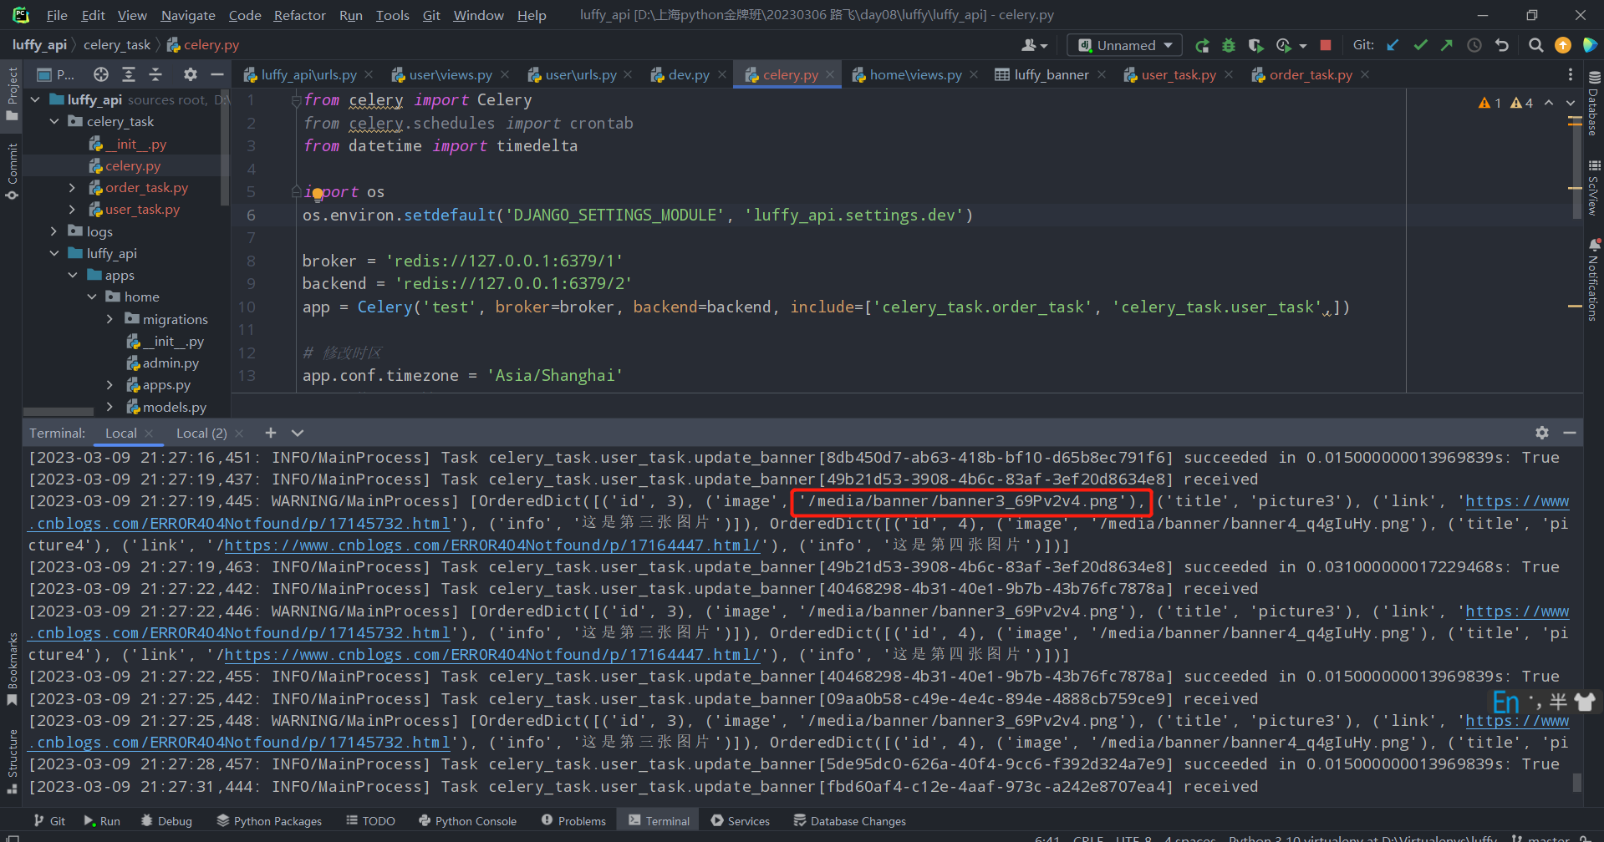1604x842 pixels.
Task: Collapse the celery_task folder
Action: [54, 121]
